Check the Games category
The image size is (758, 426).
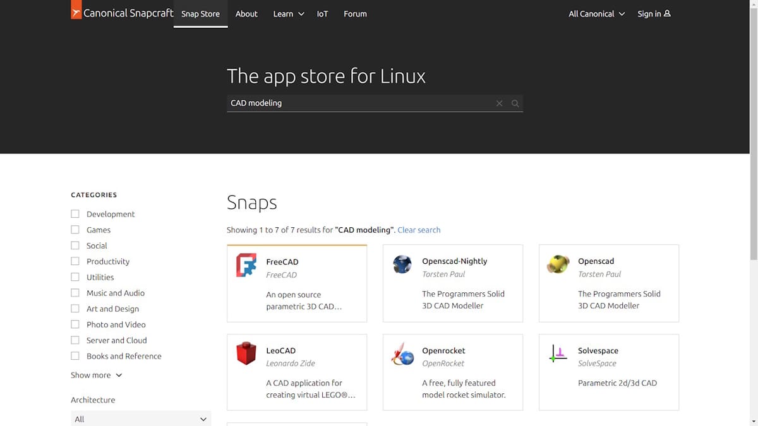click(75, 230)
